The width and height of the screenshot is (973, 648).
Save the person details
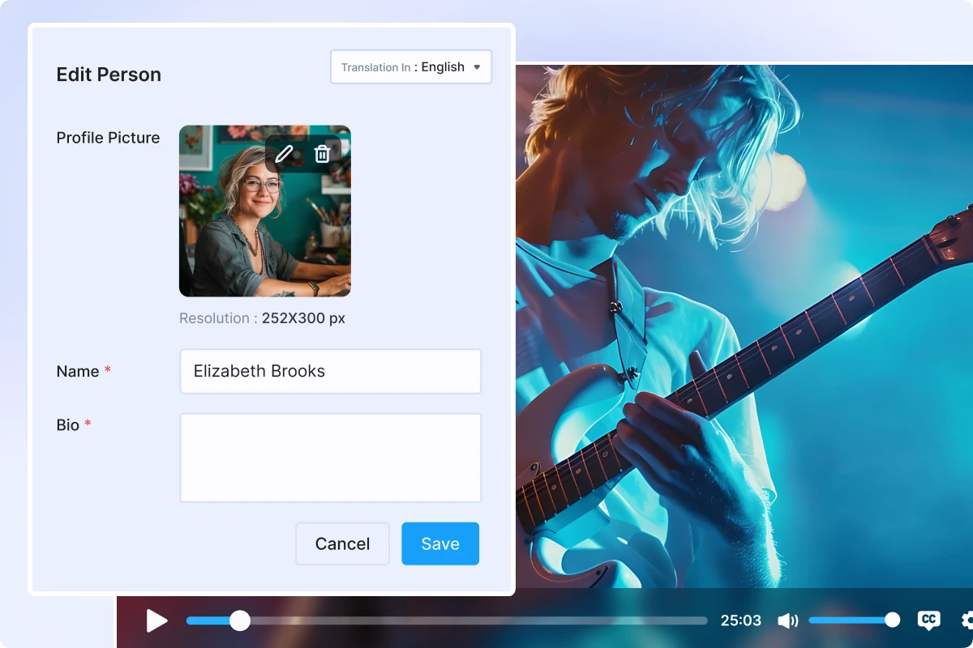pos(440,544)
